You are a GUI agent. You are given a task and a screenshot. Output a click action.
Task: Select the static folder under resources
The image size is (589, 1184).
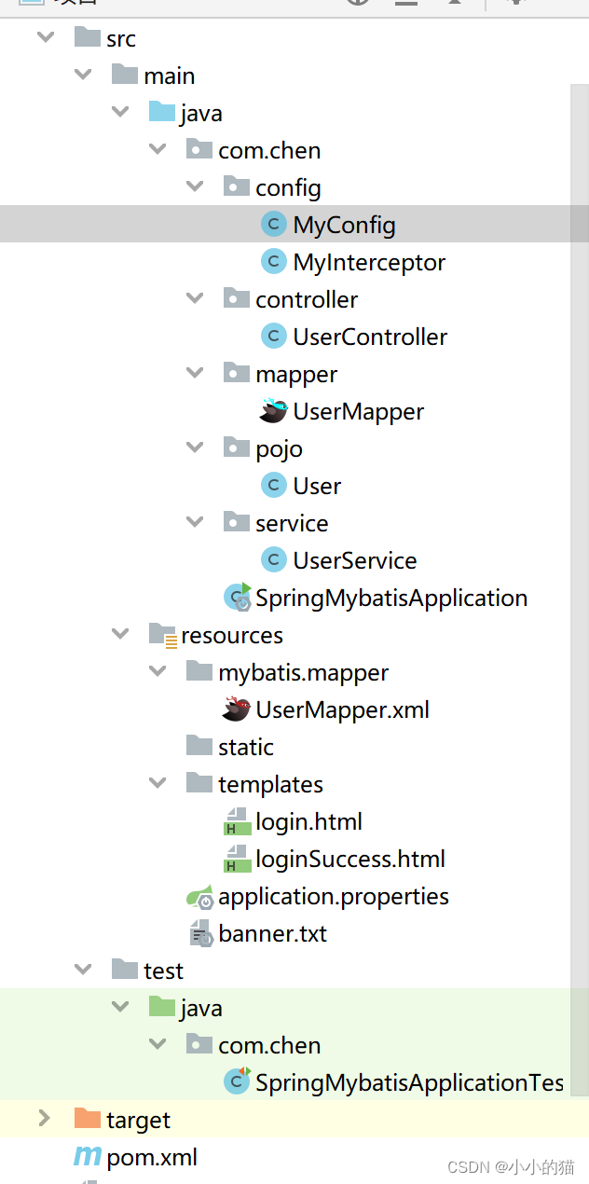(x=246, y=746)
